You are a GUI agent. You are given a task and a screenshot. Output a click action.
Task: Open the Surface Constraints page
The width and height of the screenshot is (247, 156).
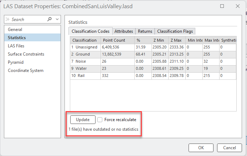pyautogui.click(x=26, y=54)
